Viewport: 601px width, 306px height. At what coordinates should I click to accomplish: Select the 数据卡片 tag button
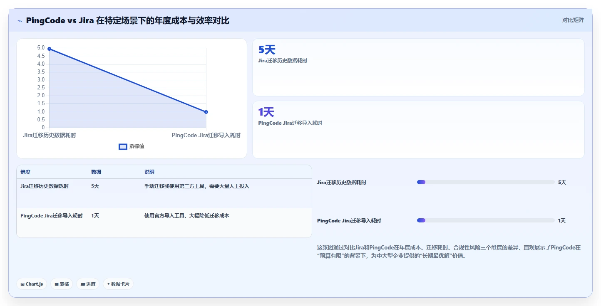(118, 284)
